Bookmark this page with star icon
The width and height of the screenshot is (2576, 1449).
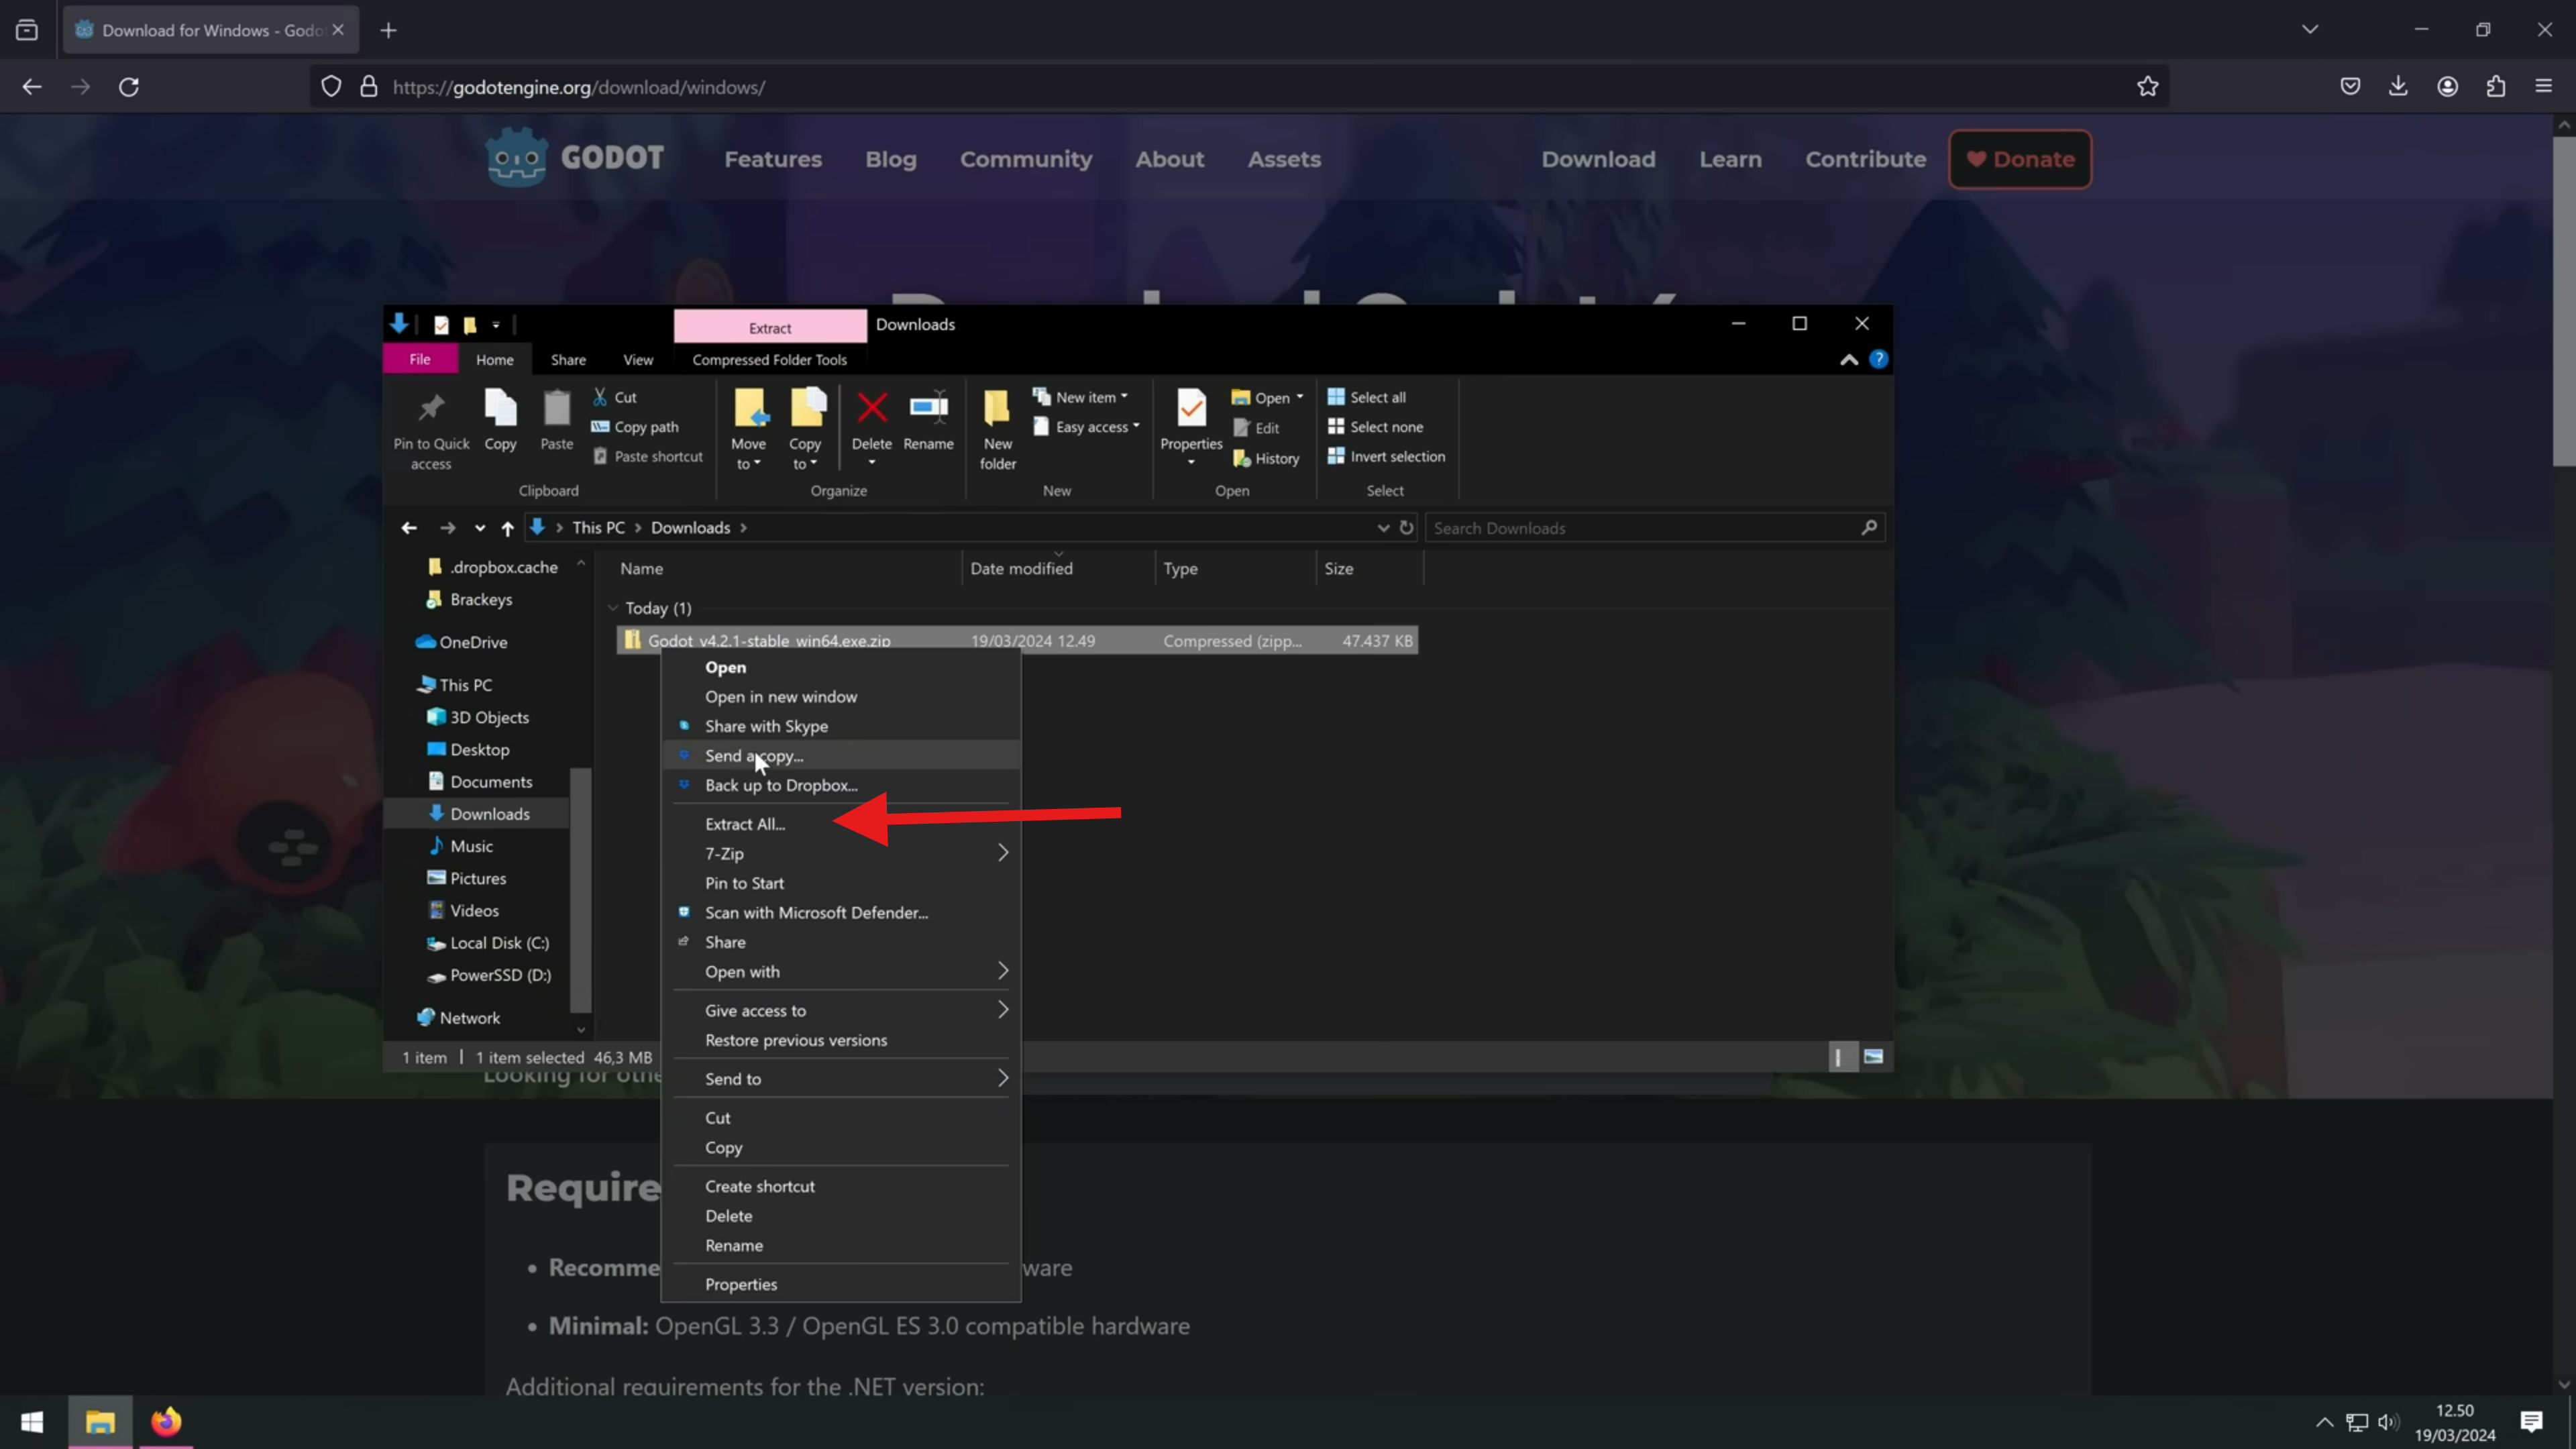2147,87
